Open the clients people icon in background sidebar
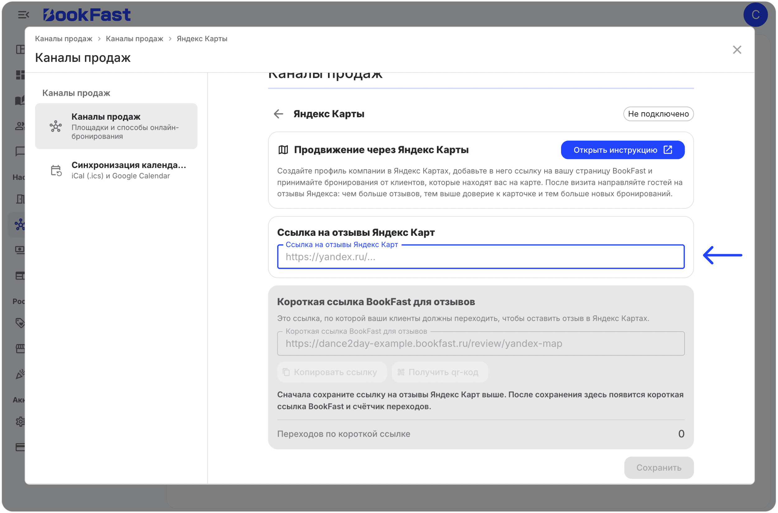Viewport: 778px width, 513px height. tap(20, 126)
